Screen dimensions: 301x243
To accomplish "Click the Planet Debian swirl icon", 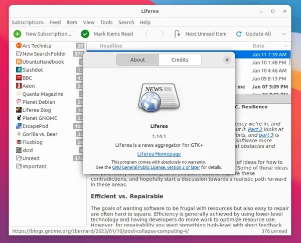I will click(x=19, y=102).
